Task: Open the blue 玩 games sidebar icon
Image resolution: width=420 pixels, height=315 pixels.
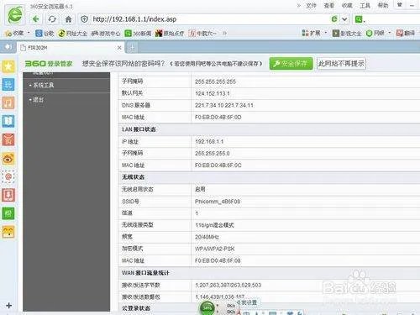Action: pos(8,84)
